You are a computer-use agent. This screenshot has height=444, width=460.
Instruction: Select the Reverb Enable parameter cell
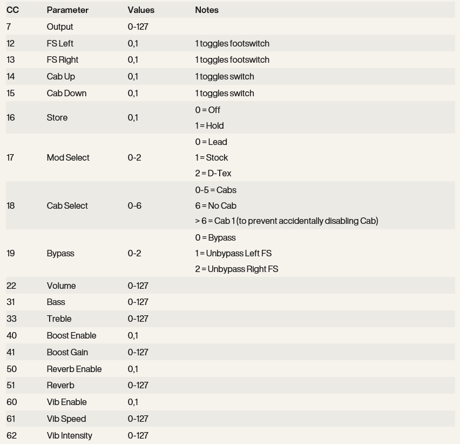pos(74,369)
